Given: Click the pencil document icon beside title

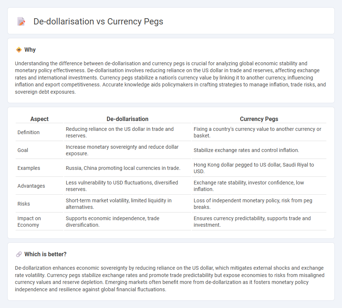Looking at the screenshot, I should tap(21, 22).
